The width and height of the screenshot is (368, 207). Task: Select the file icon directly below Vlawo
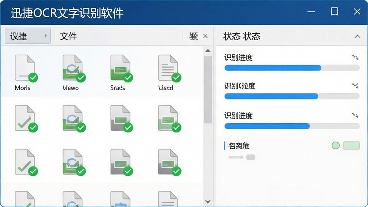coord(73,118)
